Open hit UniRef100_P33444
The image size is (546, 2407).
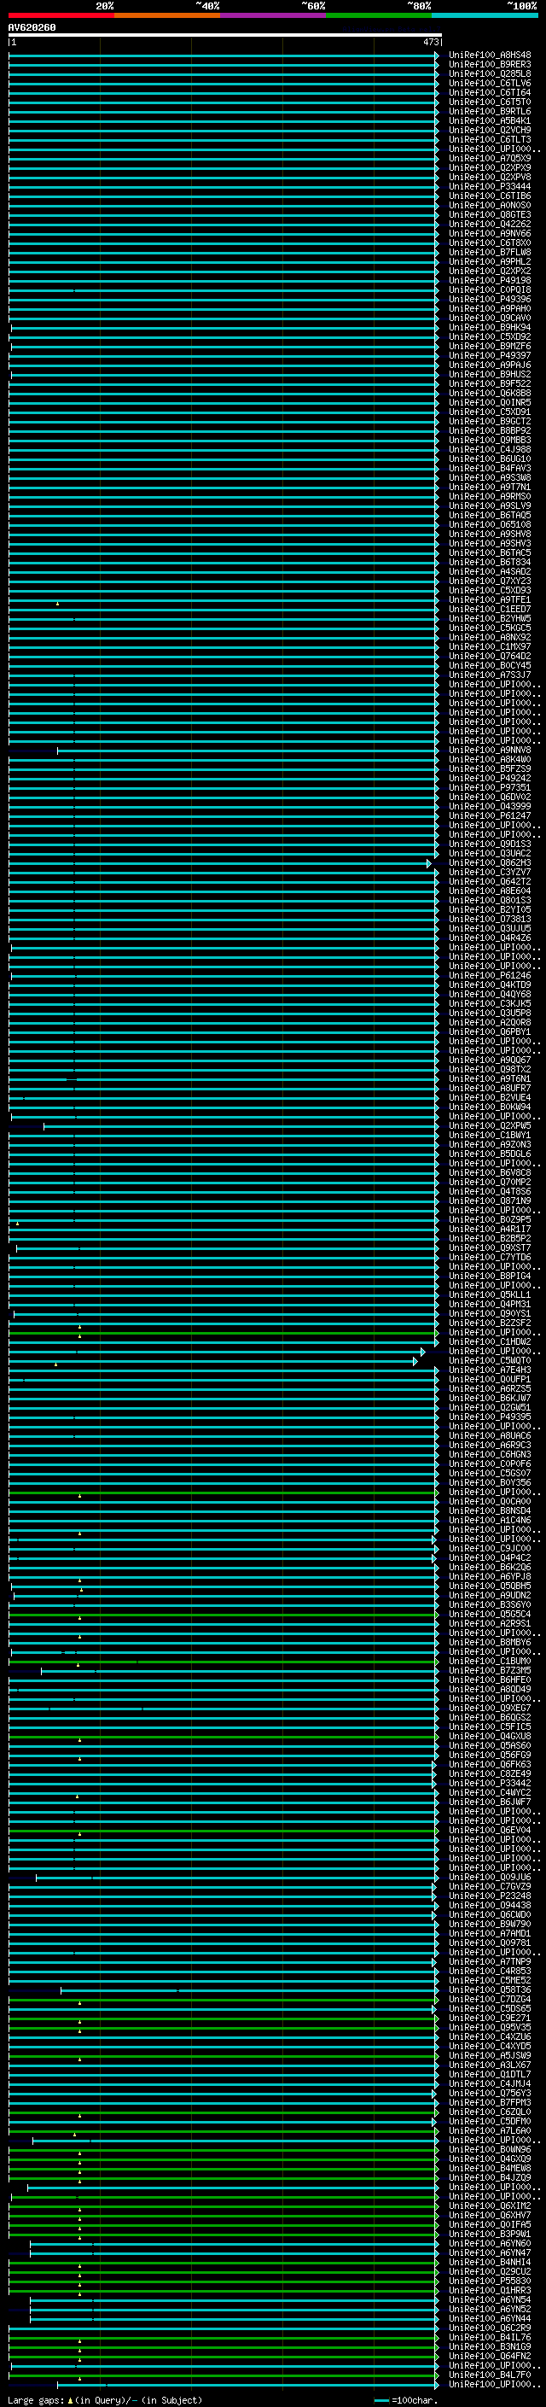click(490, 187)
